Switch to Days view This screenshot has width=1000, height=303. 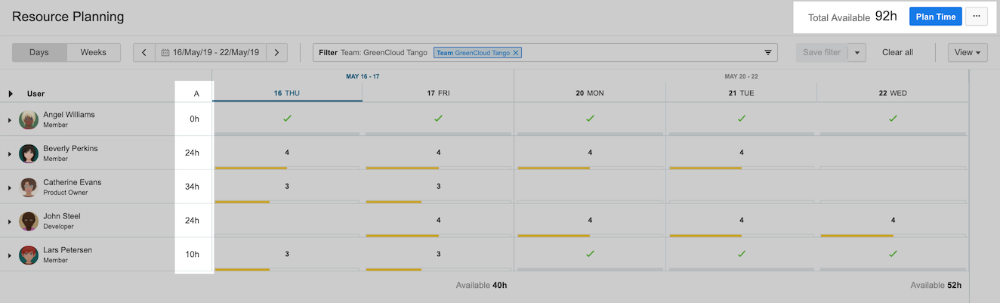tap(39, 53)
